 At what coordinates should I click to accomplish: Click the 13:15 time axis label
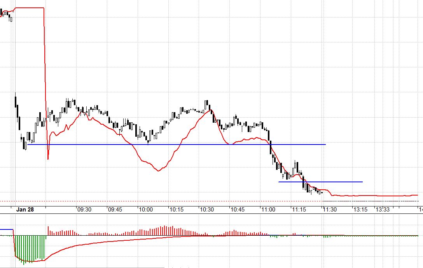[x=360, y=209]
